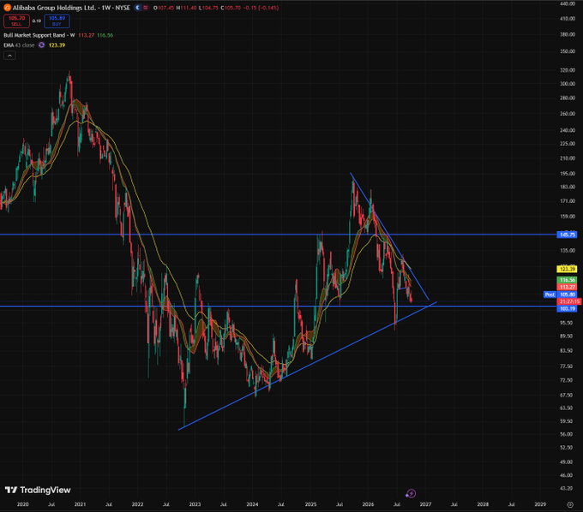Select the EMA 43 close legend
The height and width of the screenshot is (512, 583).
tap(19, 45)
